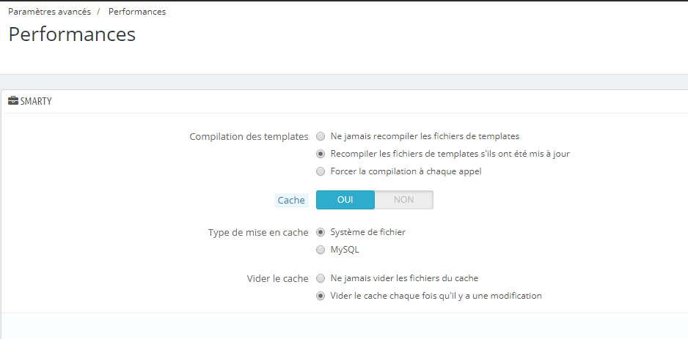Click the 'MySQL' option label text
This screenshot has height=339, width=688.
(345, 250)
